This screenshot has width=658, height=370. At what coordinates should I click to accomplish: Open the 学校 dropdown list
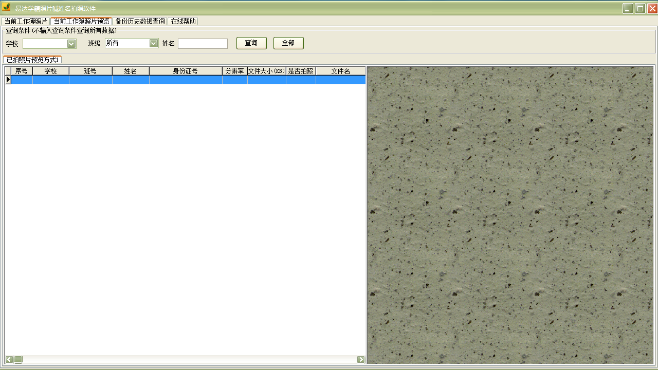coord(71,44)
